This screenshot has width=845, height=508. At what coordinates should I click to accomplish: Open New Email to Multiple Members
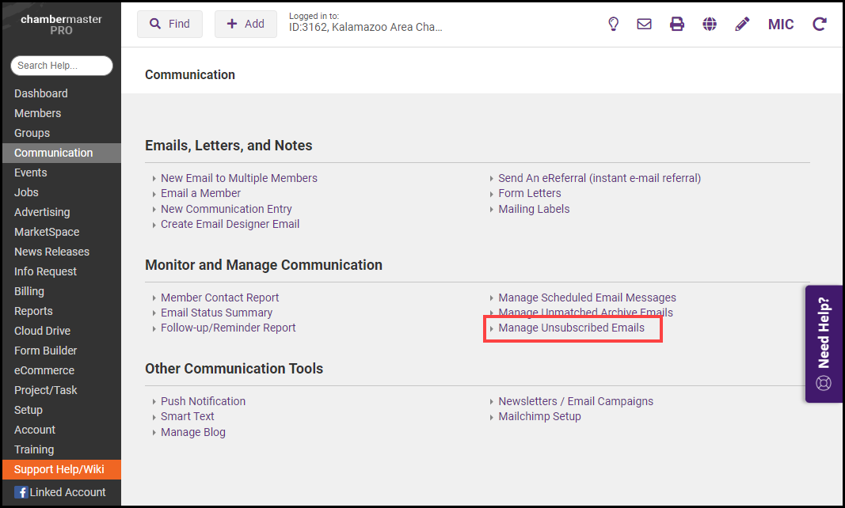(x=238, y=178)
